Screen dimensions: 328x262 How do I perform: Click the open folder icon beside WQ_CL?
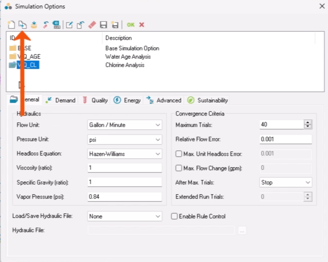[x=13, y=65]
